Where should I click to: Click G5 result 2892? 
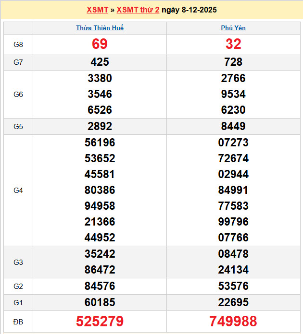(100, 126)
